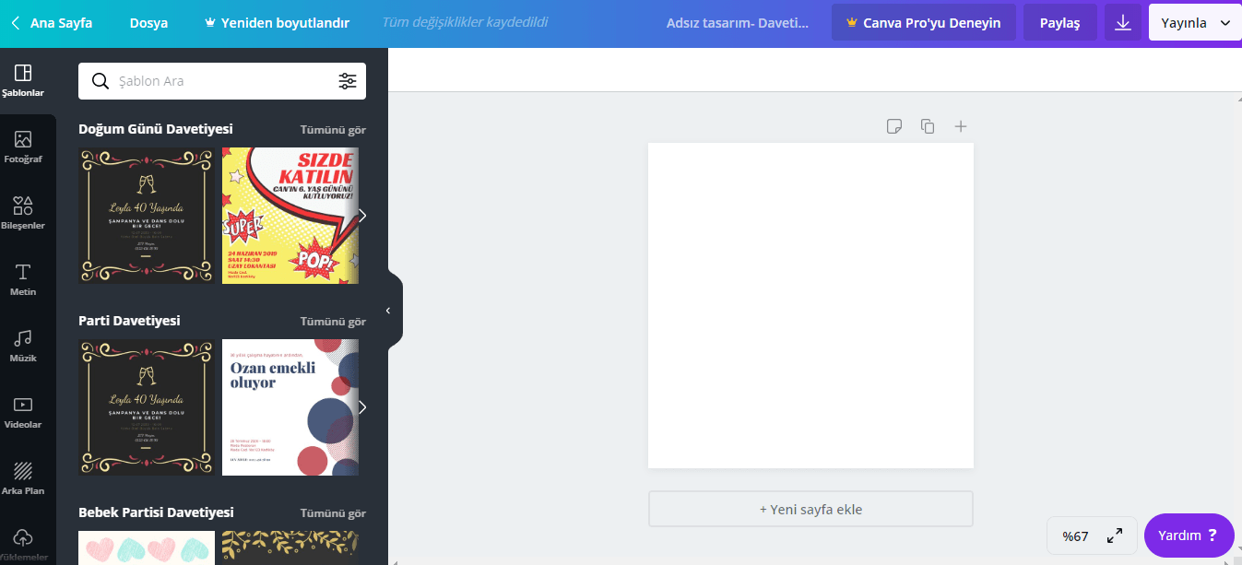This screenshot has width=1242, height=565.
Task: Open the Yardım help button
Action: click(1189, 536)
